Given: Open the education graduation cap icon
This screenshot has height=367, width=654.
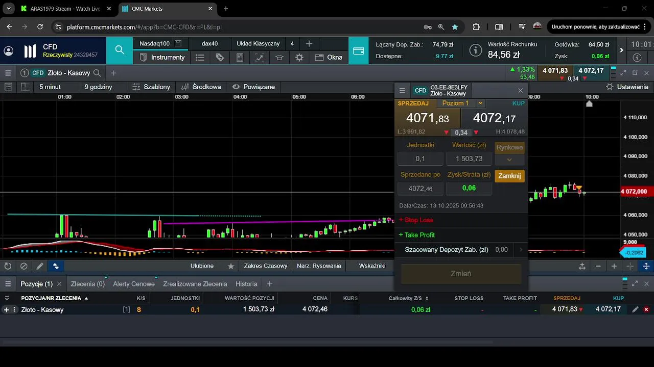Looking at the screenshot, I should 279,58.
